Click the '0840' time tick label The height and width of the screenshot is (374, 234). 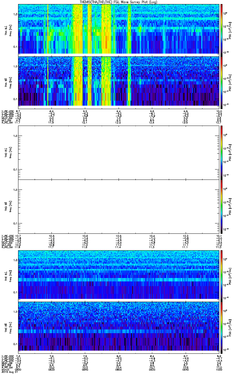85,370
